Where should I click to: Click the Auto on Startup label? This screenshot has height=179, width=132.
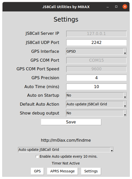[x=43, y=95]
